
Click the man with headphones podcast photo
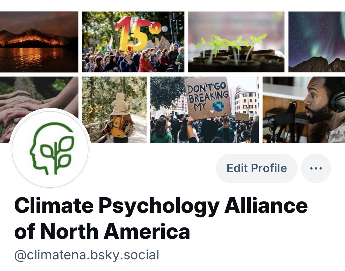[304, 110]
